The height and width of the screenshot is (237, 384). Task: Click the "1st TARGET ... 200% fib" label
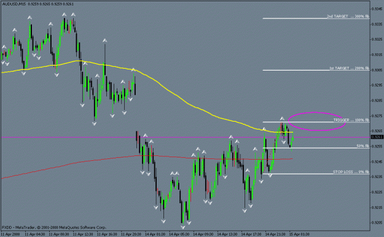(x=349, y=68)
